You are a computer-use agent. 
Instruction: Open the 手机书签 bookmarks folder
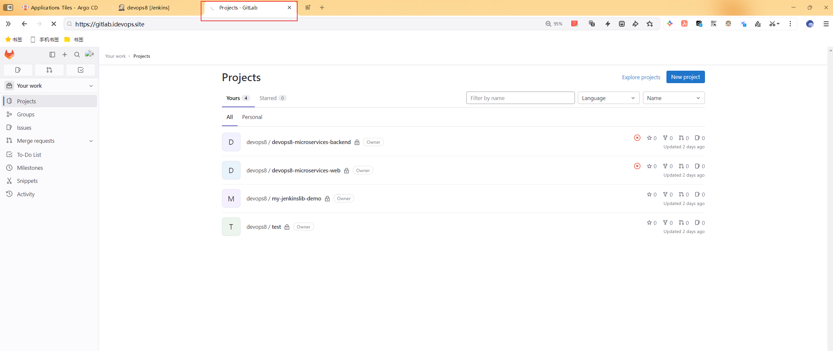45,39
